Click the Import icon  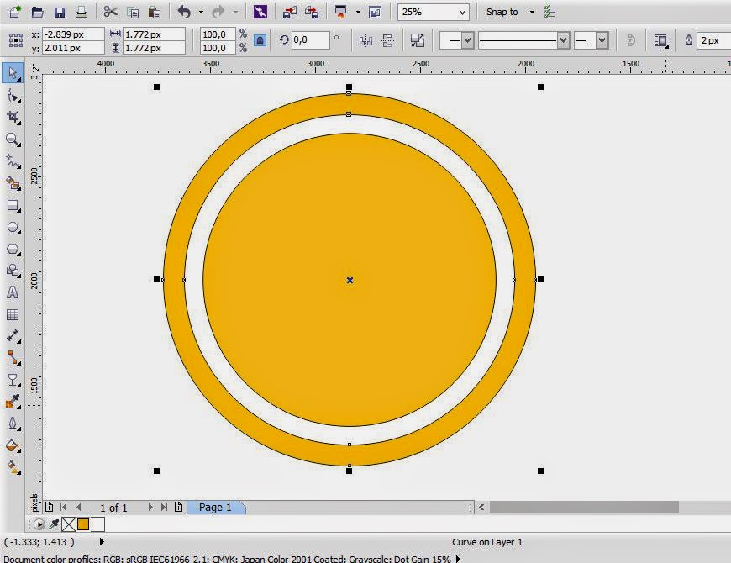click(290, 12)
